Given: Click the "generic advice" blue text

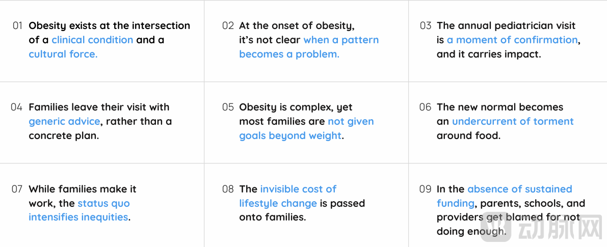Looking at the screenshot, I should 64,121.
